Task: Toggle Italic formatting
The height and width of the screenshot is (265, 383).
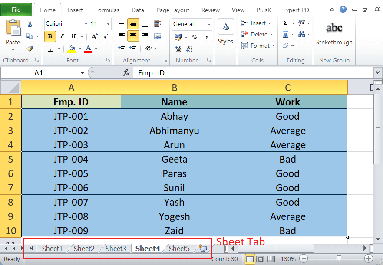Action: pos(62,36)
